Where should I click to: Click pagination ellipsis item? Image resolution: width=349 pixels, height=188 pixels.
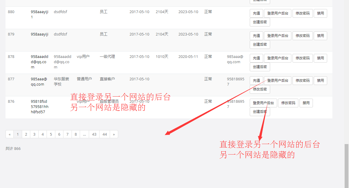point(84,134)
